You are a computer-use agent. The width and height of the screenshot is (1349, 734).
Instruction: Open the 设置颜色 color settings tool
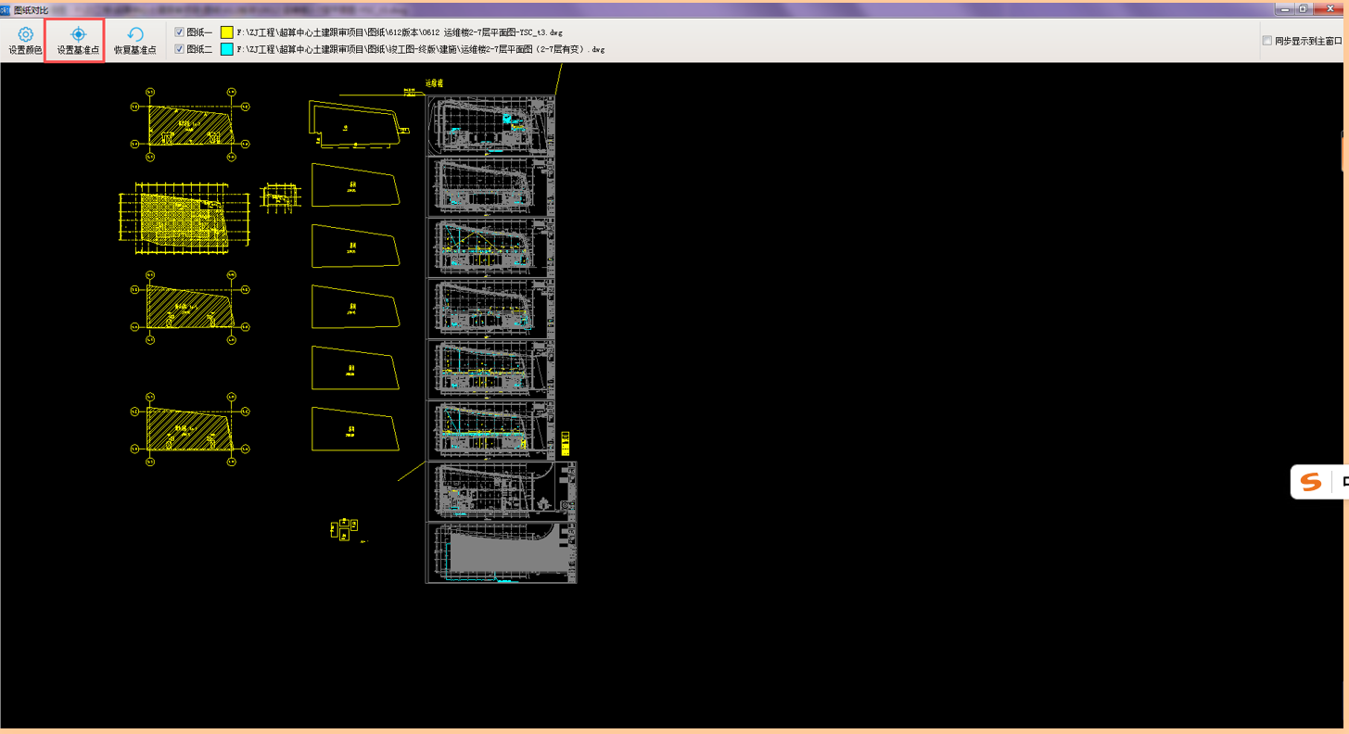click(25, 41)
